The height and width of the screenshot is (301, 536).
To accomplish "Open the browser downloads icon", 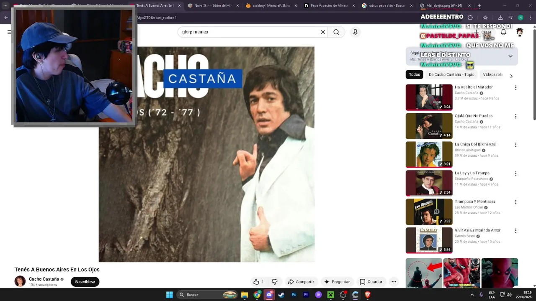I will 500,18.
